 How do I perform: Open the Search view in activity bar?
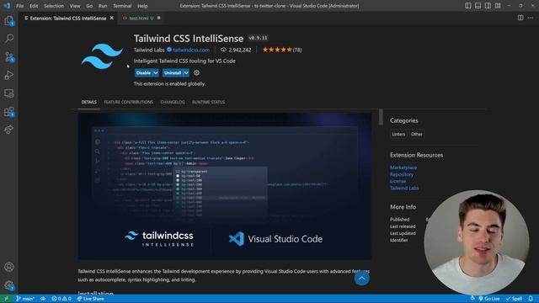[9, 38]
